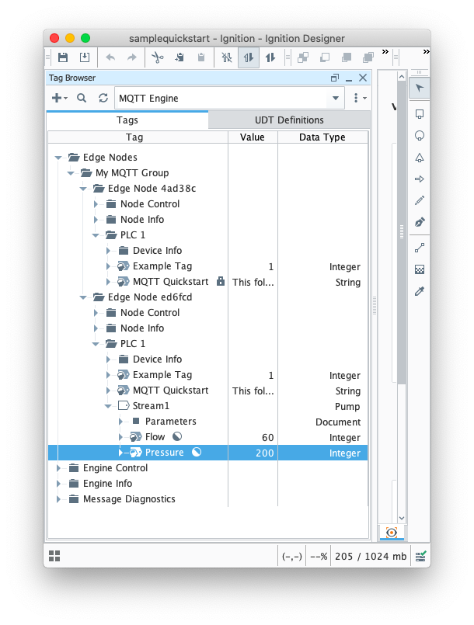Click the layered squares toolbar icon

368,57
